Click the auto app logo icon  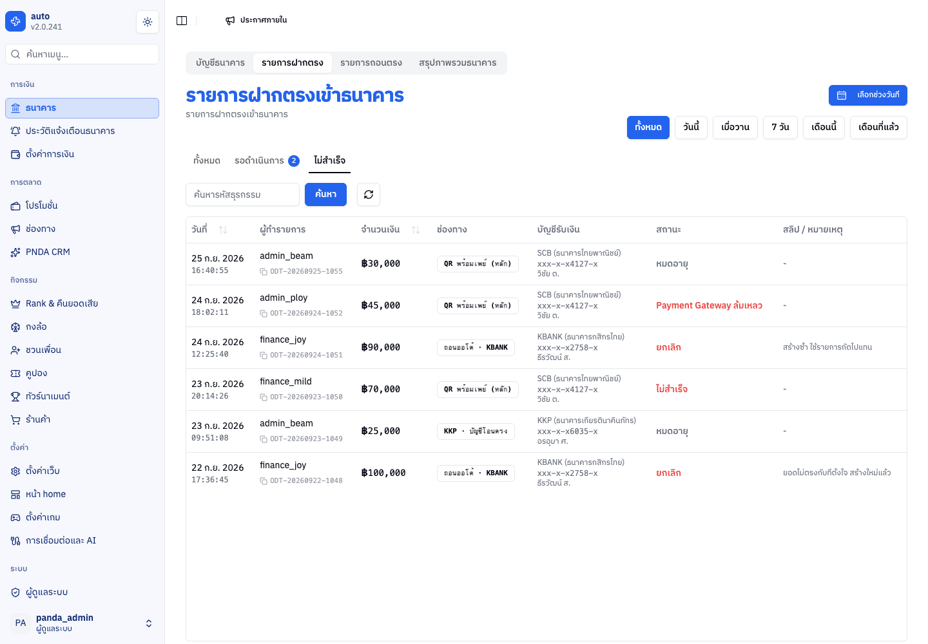(x=15, y=21)
